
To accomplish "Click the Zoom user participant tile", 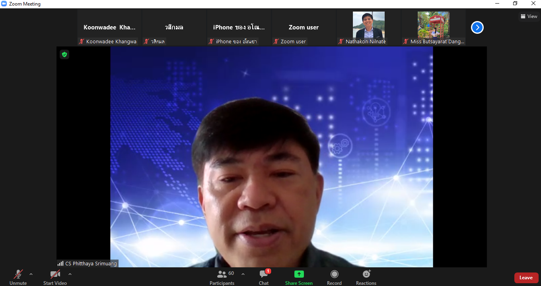I will point(304,27).
